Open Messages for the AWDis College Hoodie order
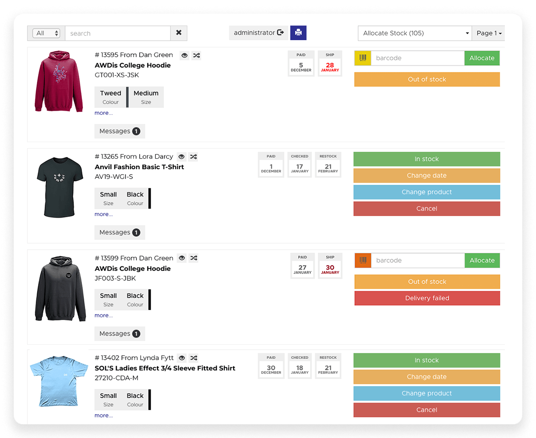The width and height of the screenshot is (536, 438). [120, 131]
